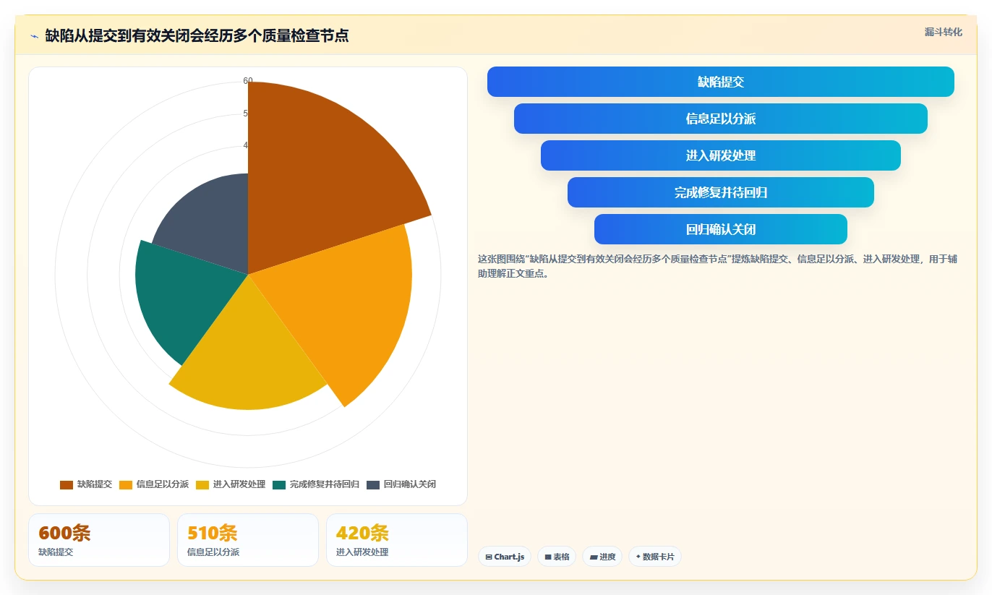The image size is (992, 595).
Task: Click the lightning icon beside the card title
Action: click(x=34, y=35)
